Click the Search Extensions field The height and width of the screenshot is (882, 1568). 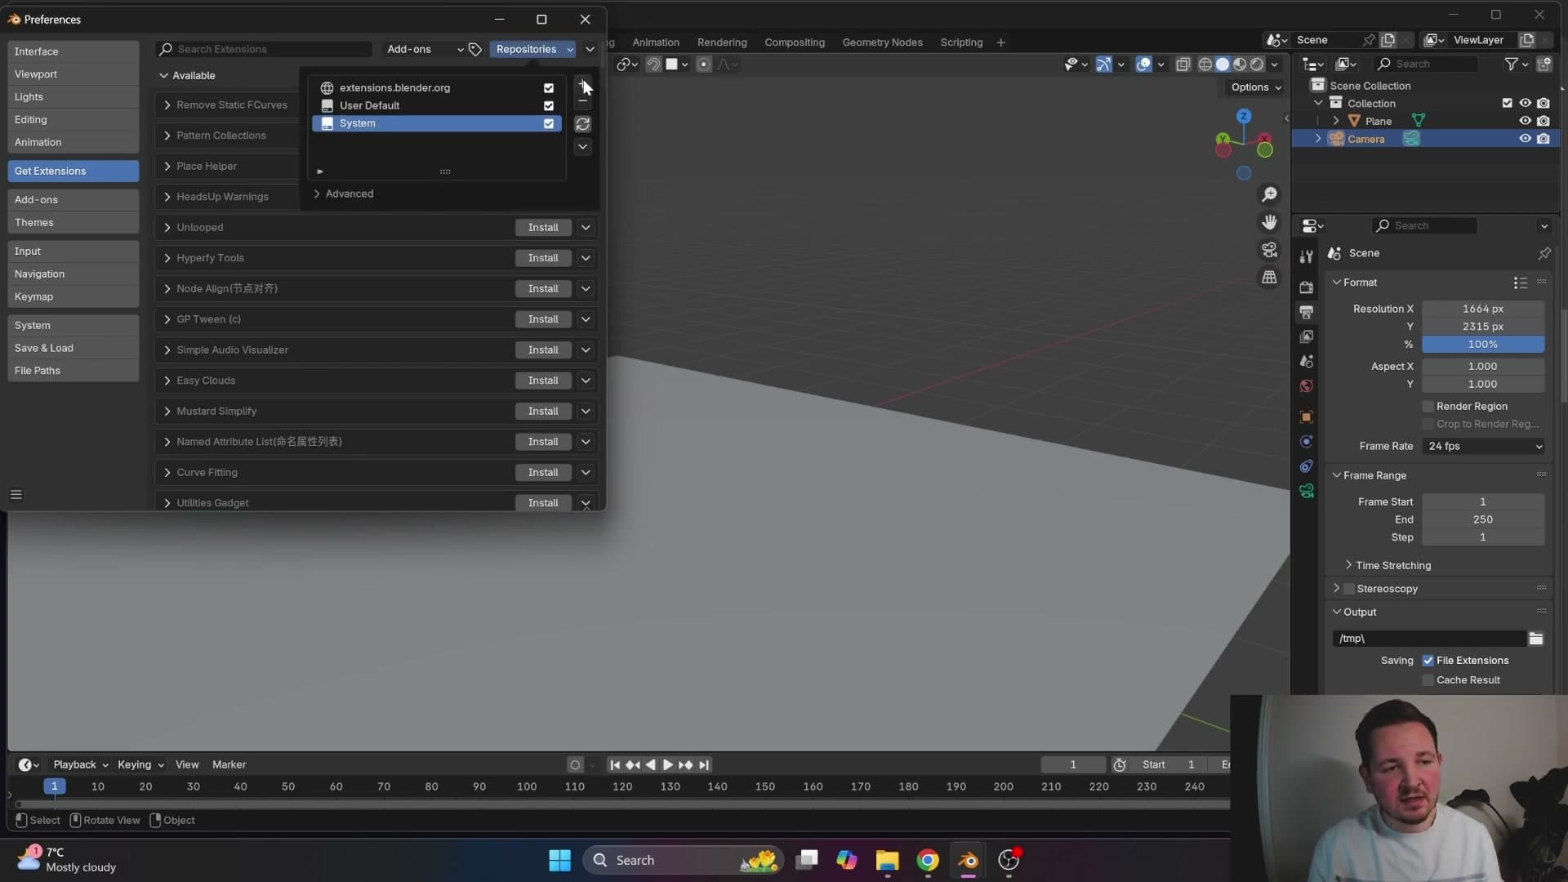click(x=263, y=50)
